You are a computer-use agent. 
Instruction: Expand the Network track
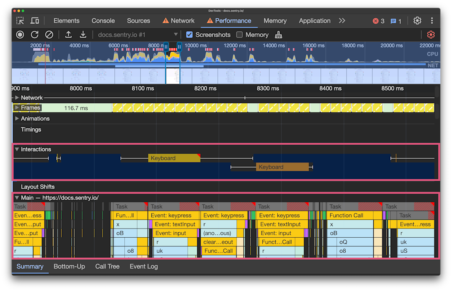click(17, 98)
